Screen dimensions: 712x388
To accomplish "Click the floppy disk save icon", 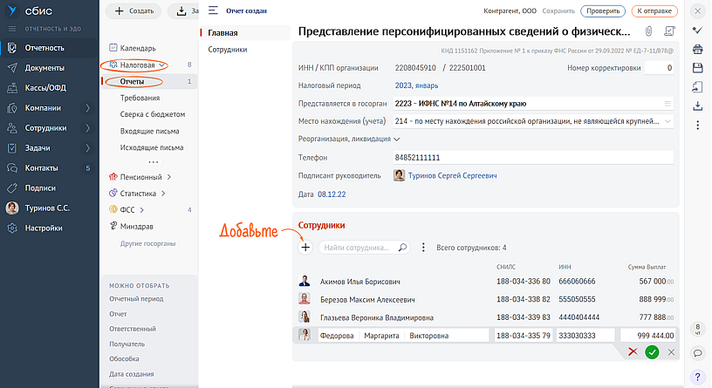I will (x=697, y=68).
